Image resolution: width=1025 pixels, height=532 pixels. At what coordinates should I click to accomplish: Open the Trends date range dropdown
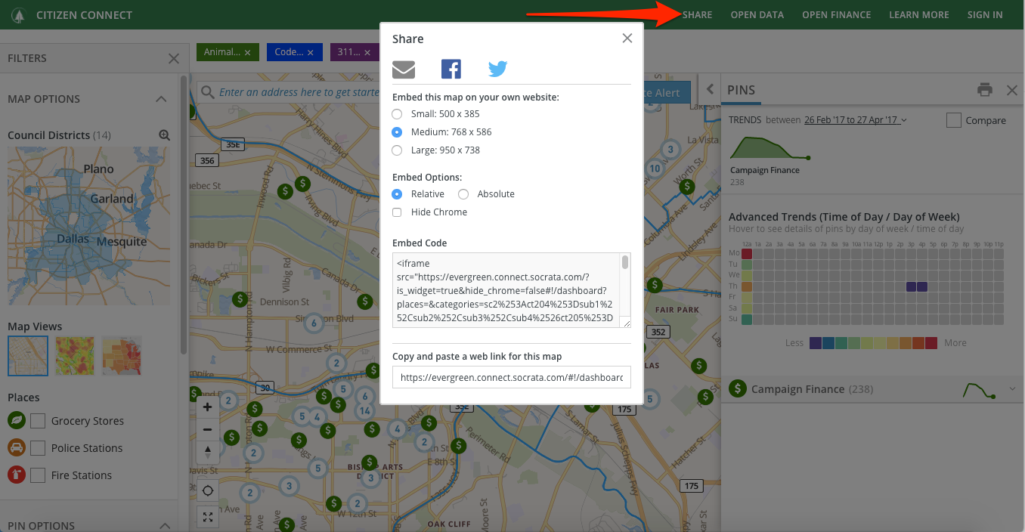click(x=856, y=120)
